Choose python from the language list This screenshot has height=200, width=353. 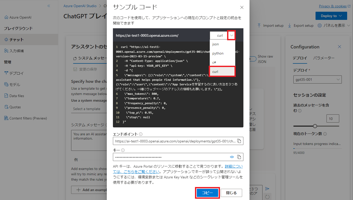(222, 53)
